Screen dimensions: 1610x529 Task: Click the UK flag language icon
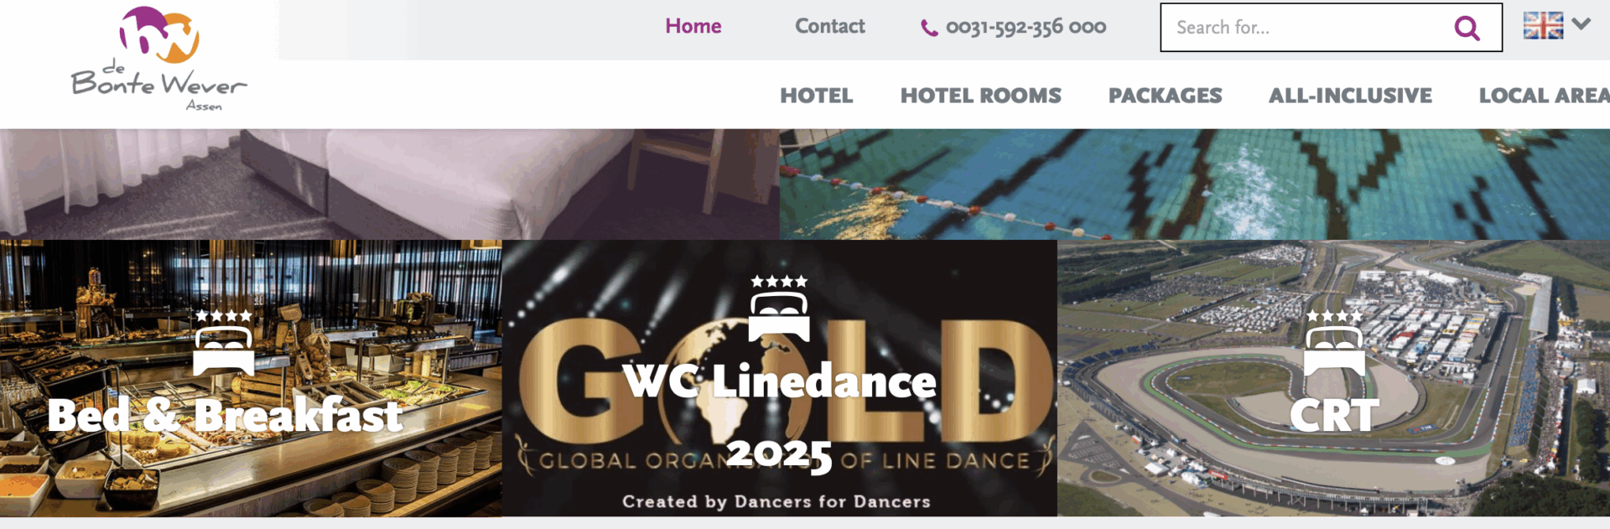pyautogui.click(x=1543, y=26)
